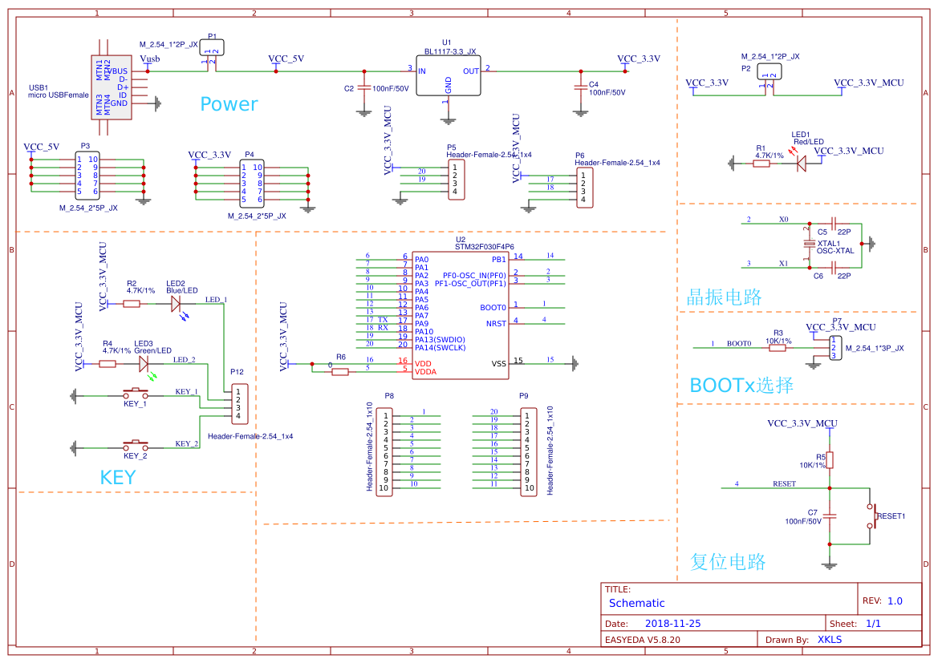This screenshot has width=938, height=663.
Task: Click the VCC_3.3V_MCU net label near R5
Action: (806, 423)
